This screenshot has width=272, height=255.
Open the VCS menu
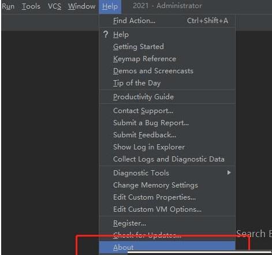[x=54, y=6]
